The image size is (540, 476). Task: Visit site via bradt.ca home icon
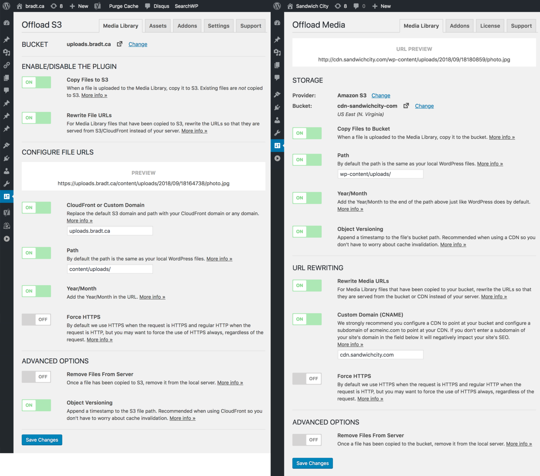20,6
